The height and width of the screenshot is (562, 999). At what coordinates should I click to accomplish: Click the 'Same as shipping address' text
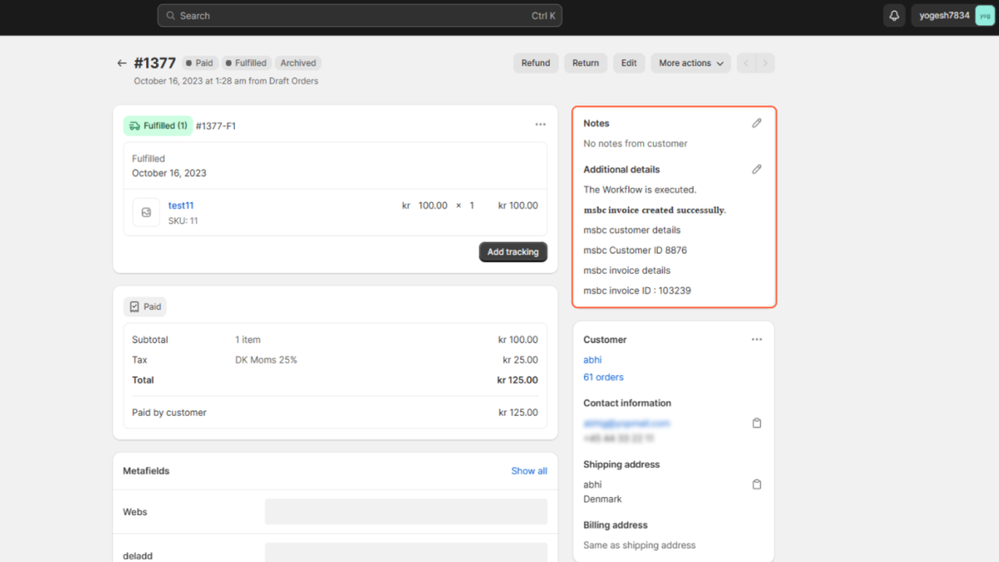click(x=639, y=546)
